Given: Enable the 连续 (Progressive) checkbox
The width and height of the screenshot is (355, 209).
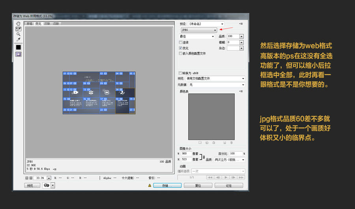Looking at the screenshot, I should pos(181,42).
